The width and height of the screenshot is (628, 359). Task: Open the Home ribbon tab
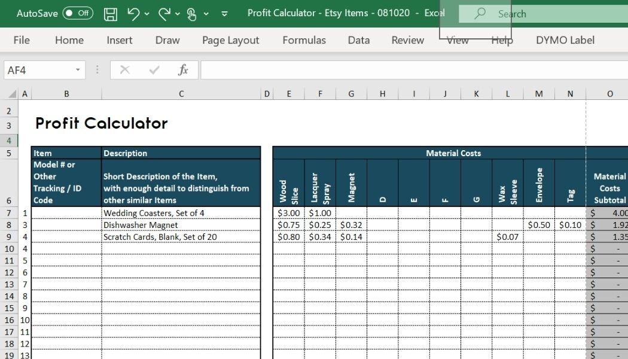(69, 40)
